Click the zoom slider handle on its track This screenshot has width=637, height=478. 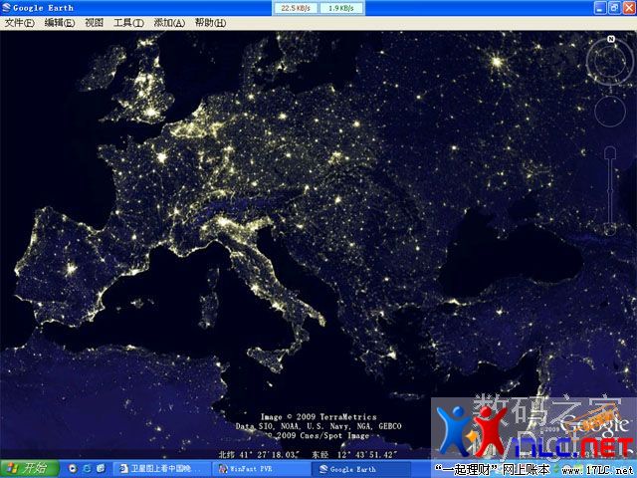point(610,189)
